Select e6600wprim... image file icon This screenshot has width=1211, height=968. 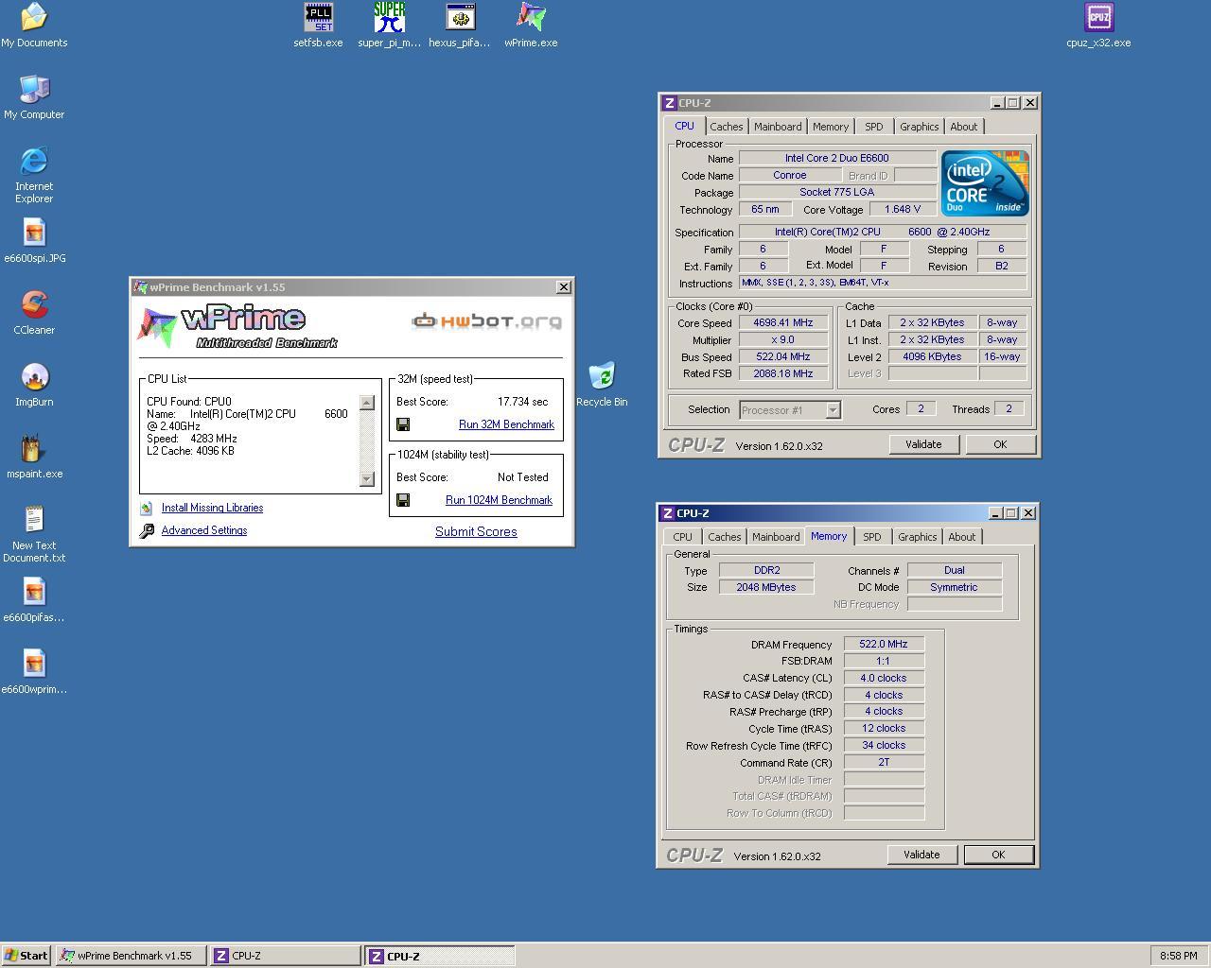point(34,671)
